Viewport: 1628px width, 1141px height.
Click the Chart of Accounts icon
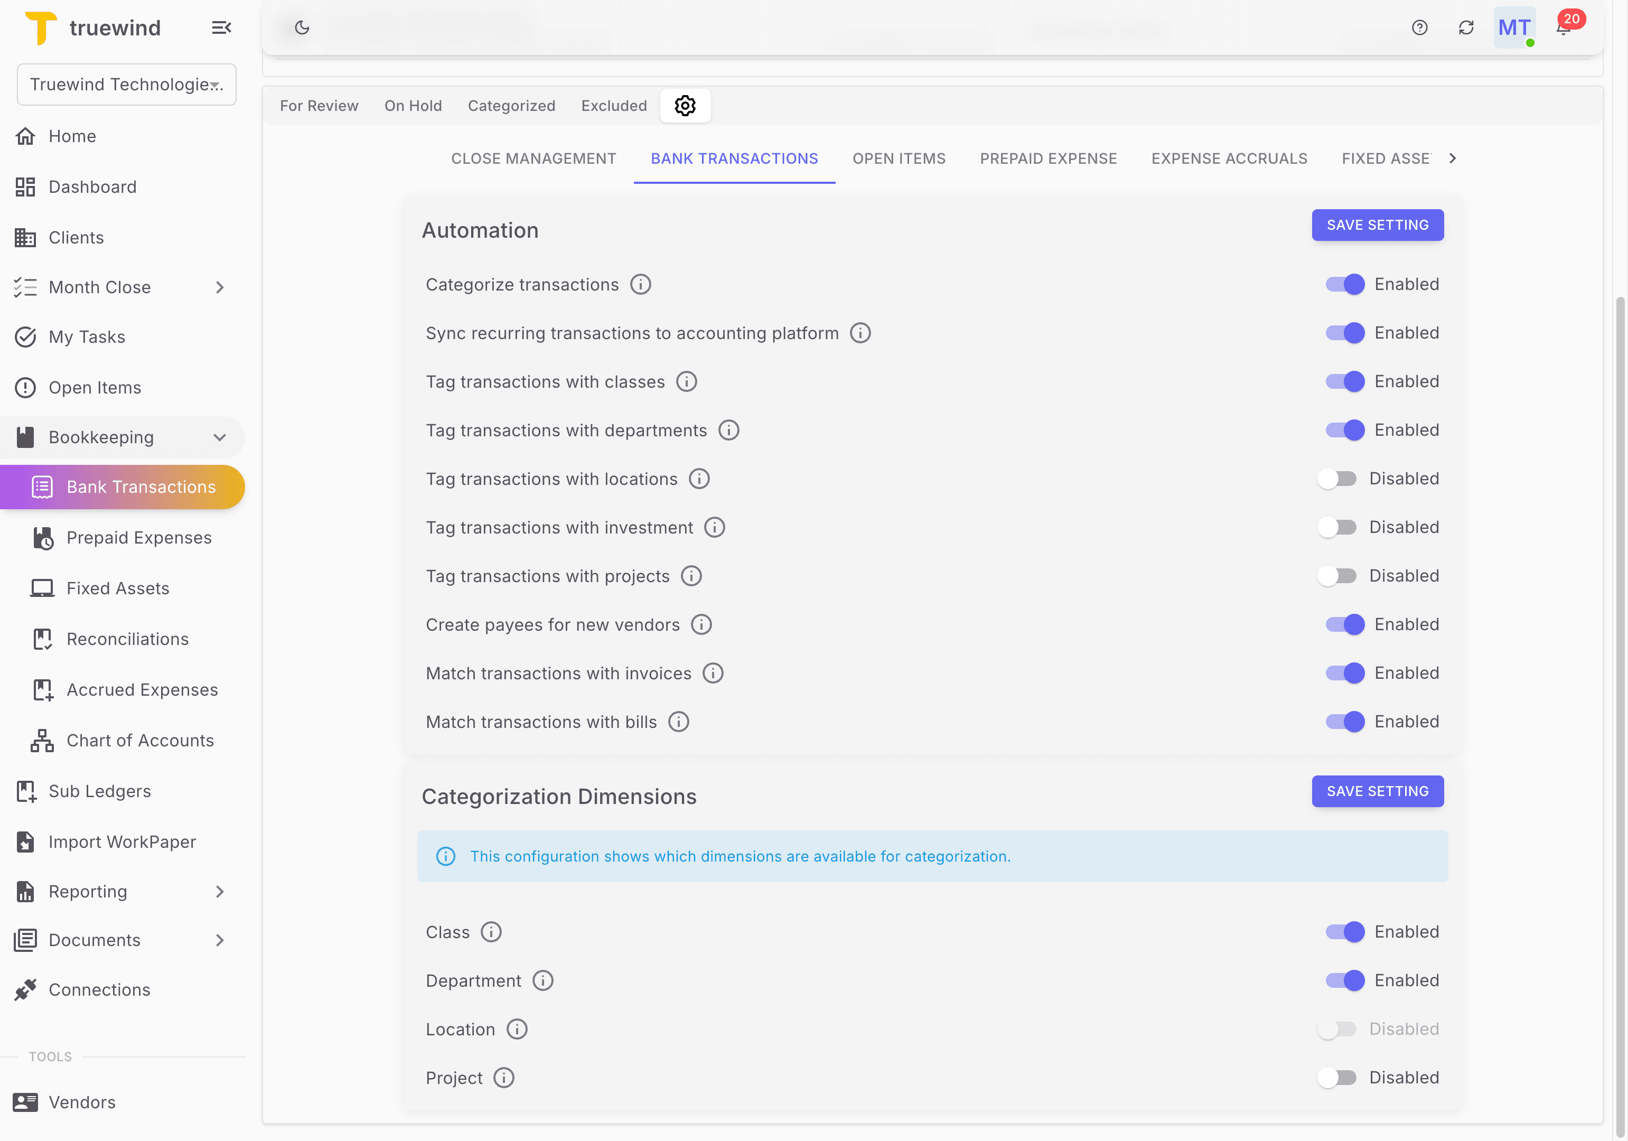[x=43, y=741]
